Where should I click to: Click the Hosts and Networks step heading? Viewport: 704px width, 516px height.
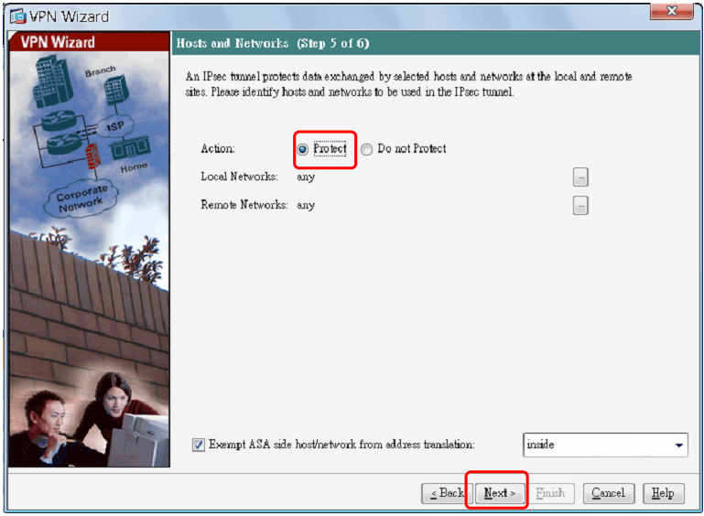[273, 44]
